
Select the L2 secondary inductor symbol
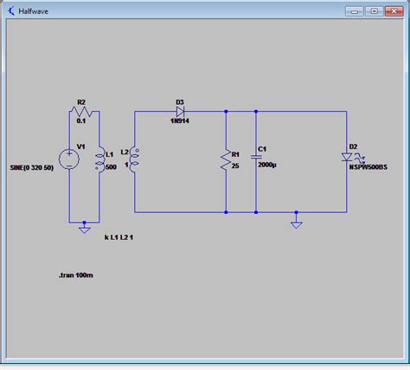134,159
